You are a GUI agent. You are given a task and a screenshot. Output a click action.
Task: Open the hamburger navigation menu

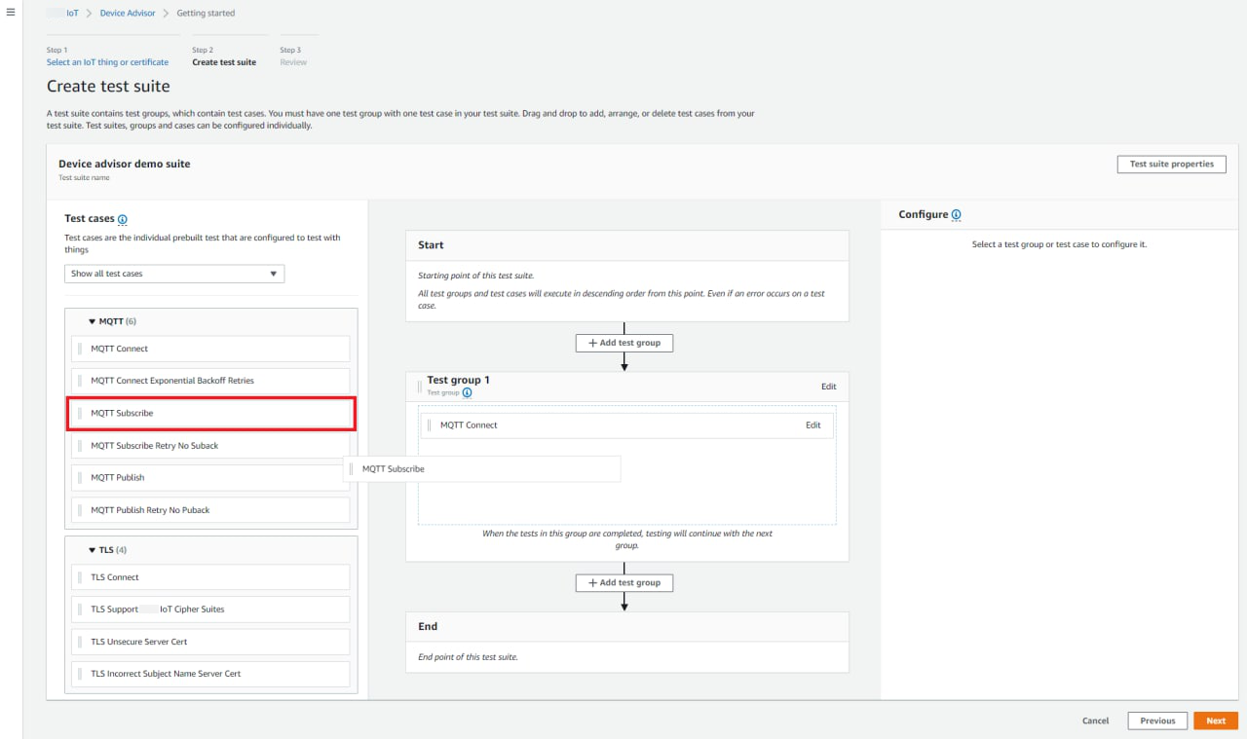(x=11, y=13)
